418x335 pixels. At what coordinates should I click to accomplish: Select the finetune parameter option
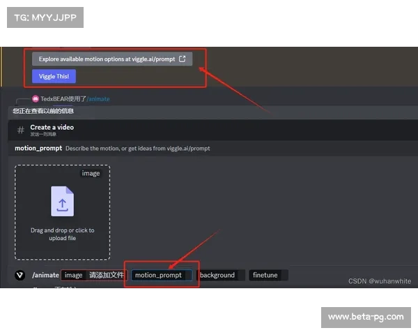(x=268, y=275)
